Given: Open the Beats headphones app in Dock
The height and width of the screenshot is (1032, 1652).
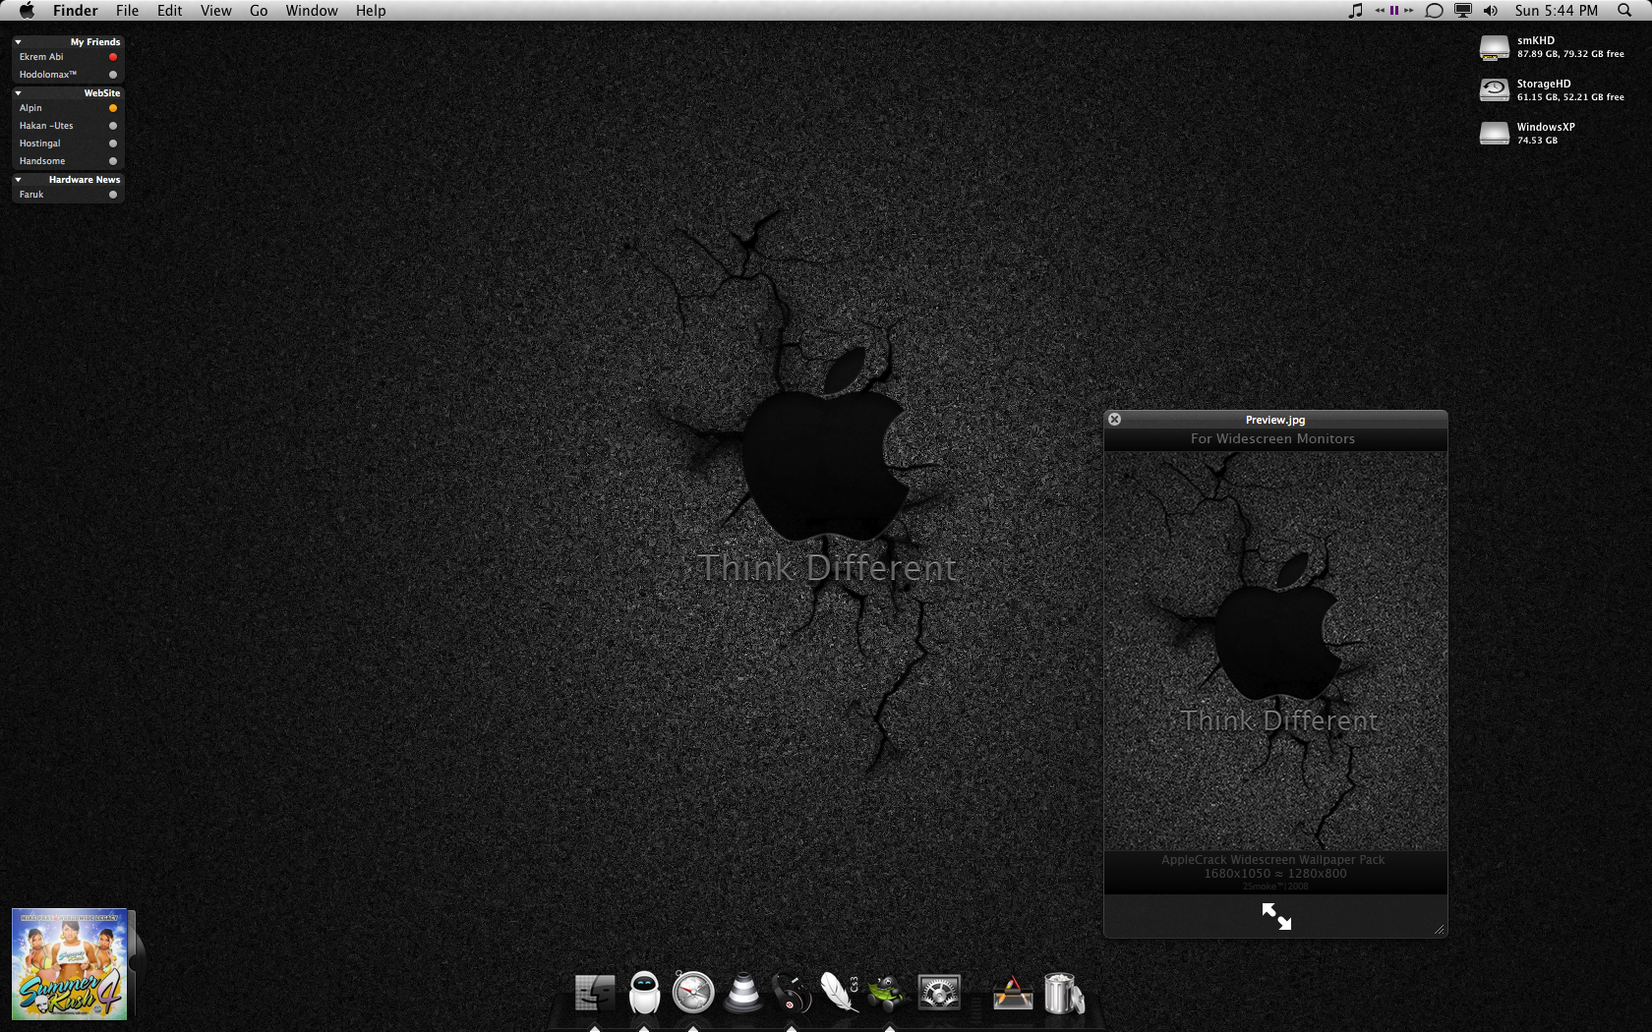Looking at the screenshot, I should 792,993.
